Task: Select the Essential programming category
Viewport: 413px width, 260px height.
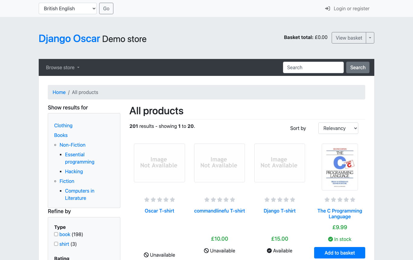Action: 80,158
